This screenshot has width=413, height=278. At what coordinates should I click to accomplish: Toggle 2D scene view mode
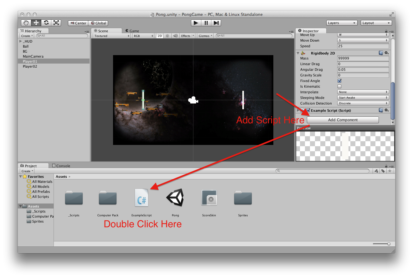(x=160, y=36)
